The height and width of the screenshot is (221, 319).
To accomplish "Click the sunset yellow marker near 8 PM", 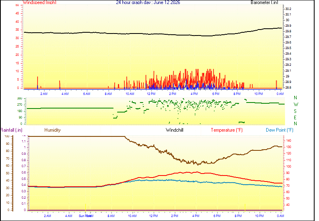I will pyautogui.click(x=245, y=207).
